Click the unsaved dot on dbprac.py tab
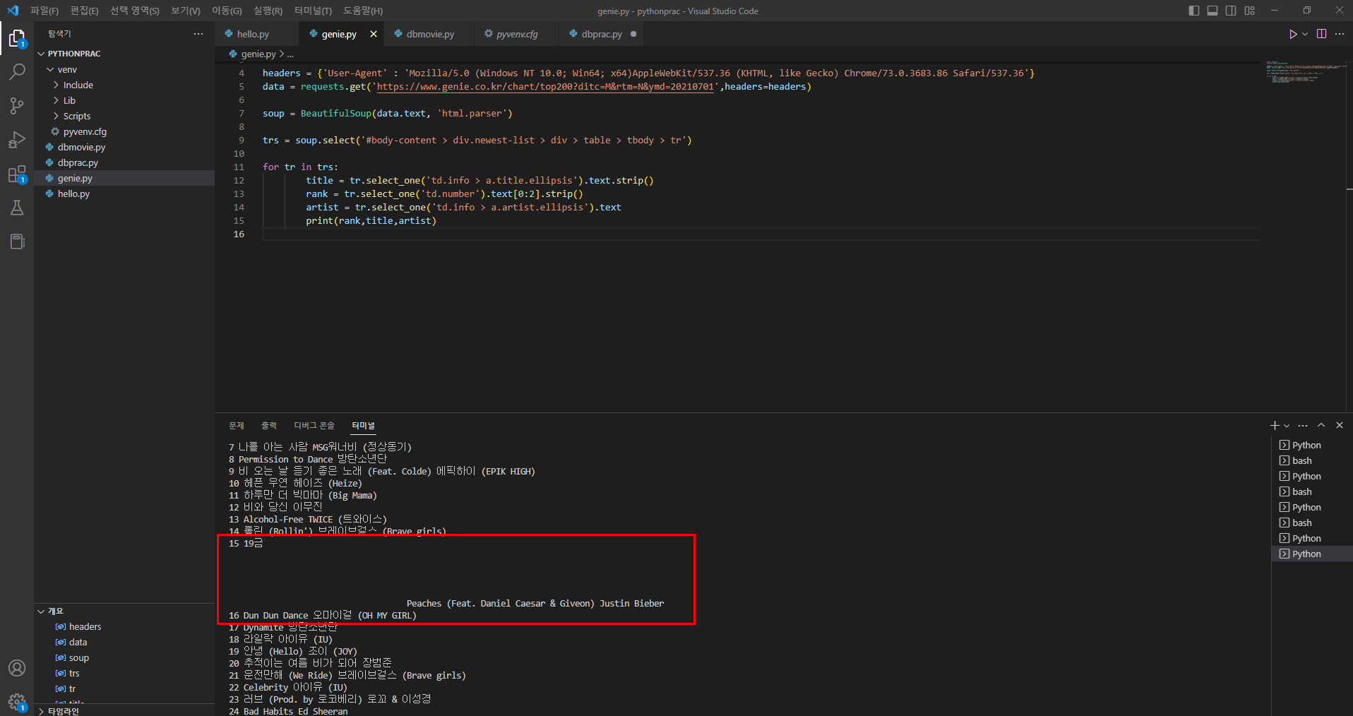1353x716 pixels. coord(633,34)
